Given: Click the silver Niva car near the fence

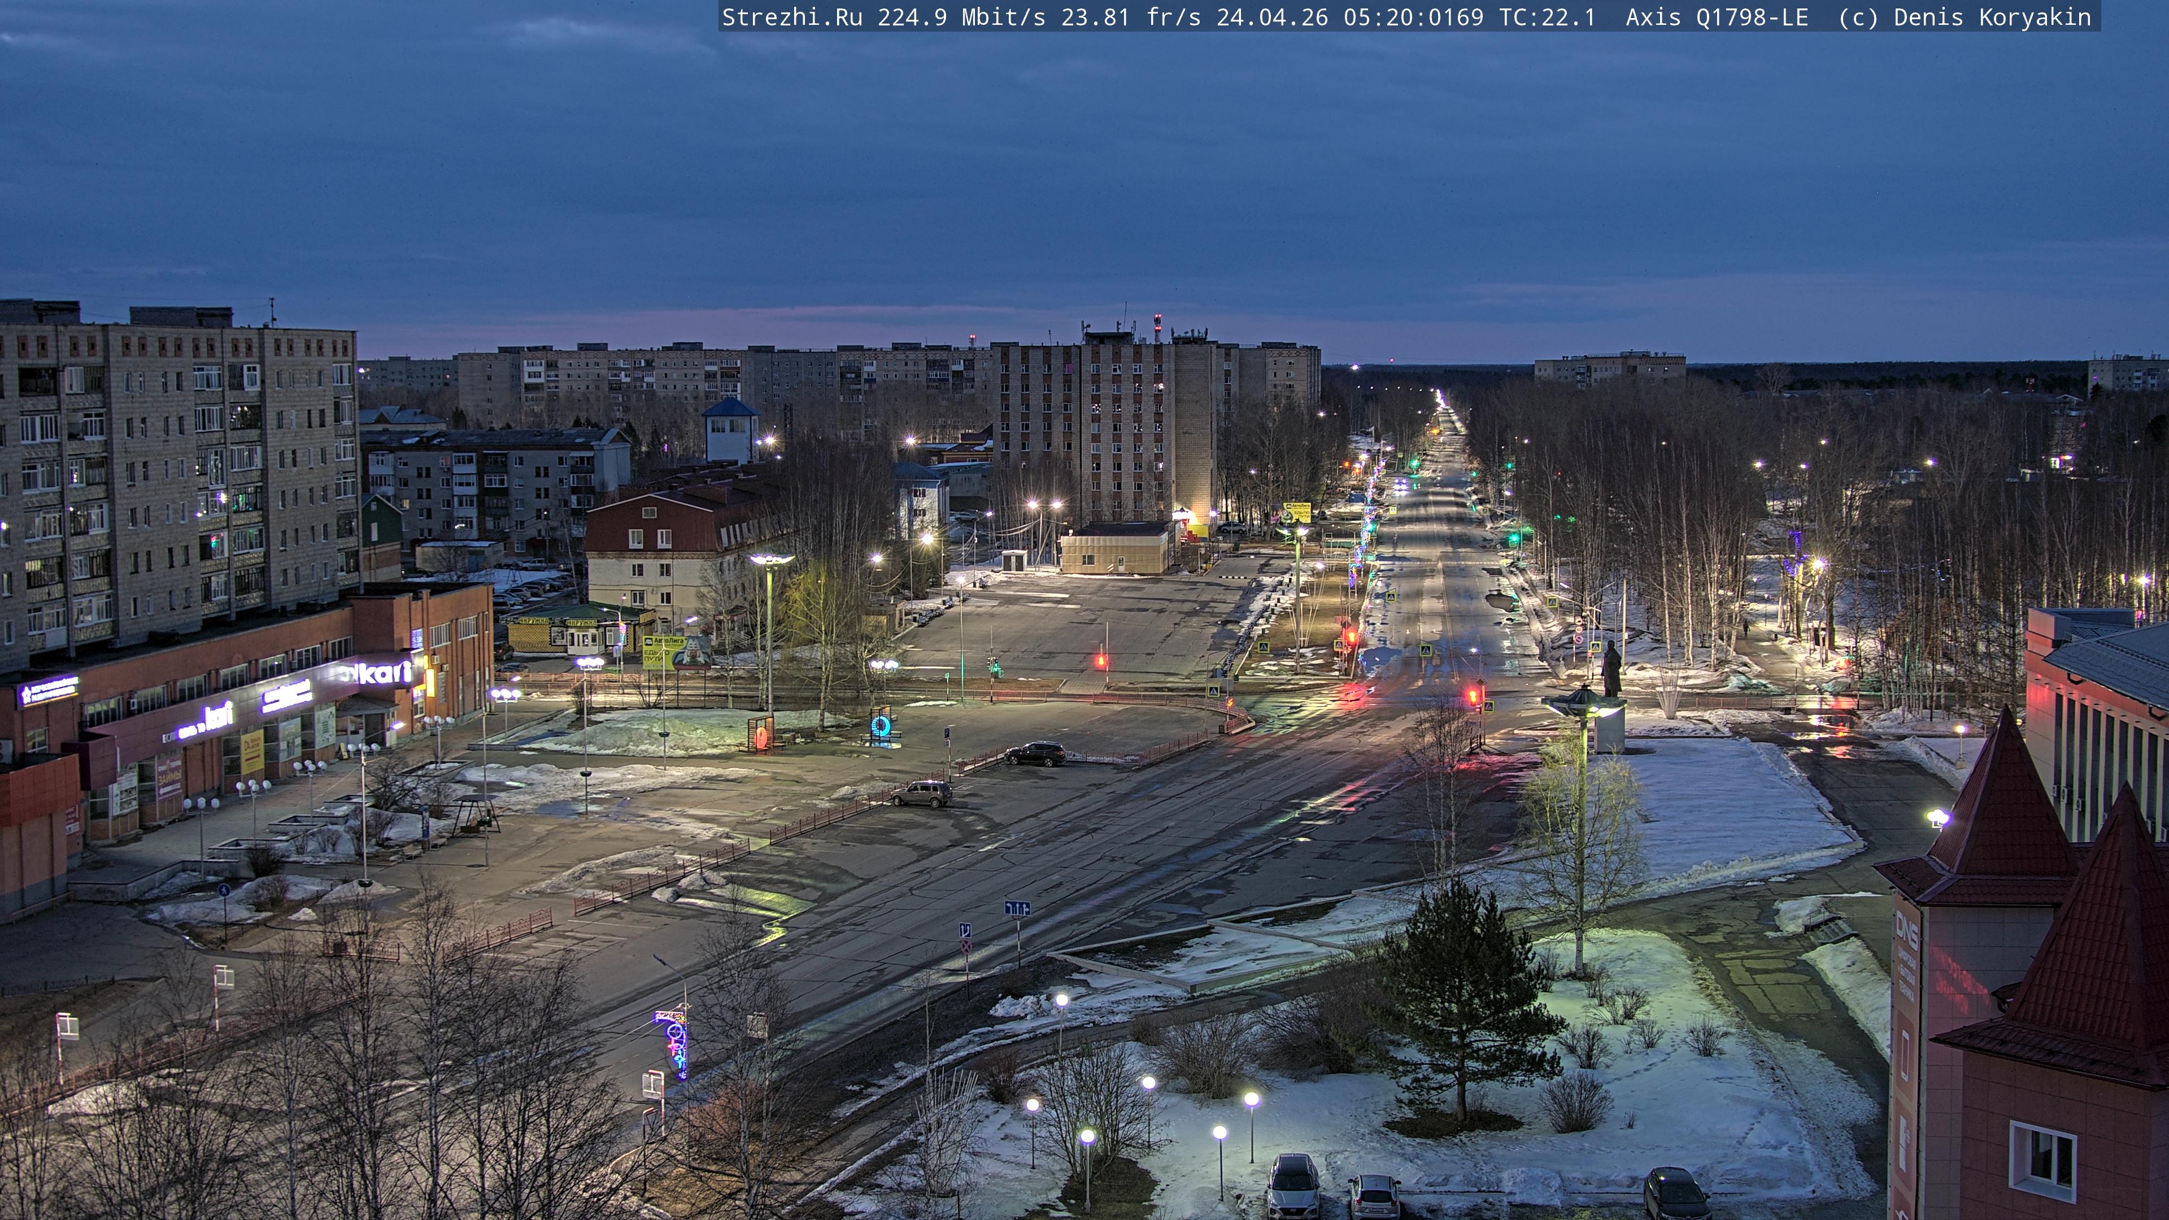Looking at the screenshot, I should 922,793.
